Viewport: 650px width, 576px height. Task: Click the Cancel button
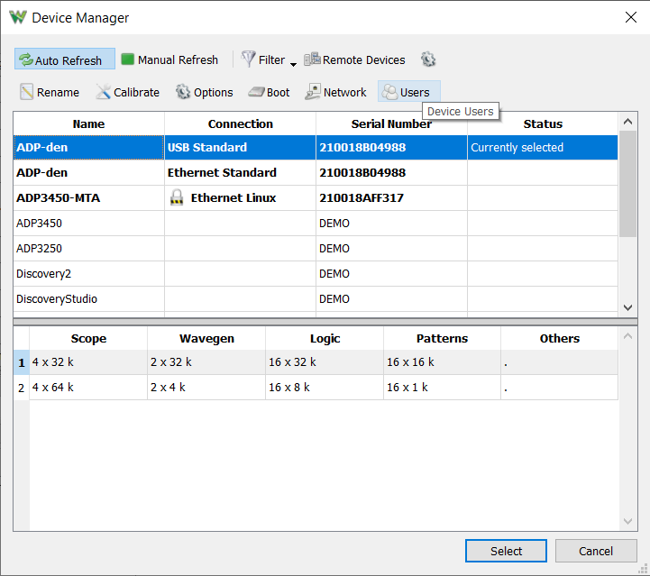(596, 551)
